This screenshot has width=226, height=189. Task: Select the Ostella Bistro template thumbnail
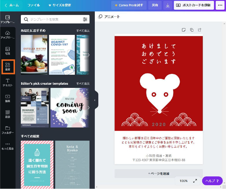coord(34,55)
